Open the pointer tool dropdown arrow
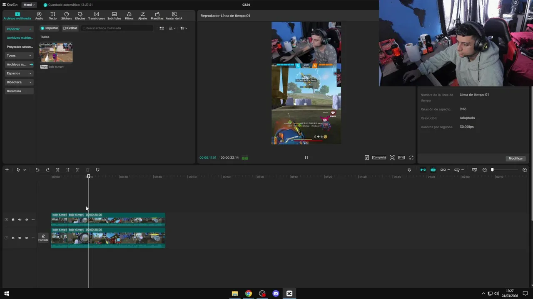Screen dimensions: 533x299 [x=25, y=170]
